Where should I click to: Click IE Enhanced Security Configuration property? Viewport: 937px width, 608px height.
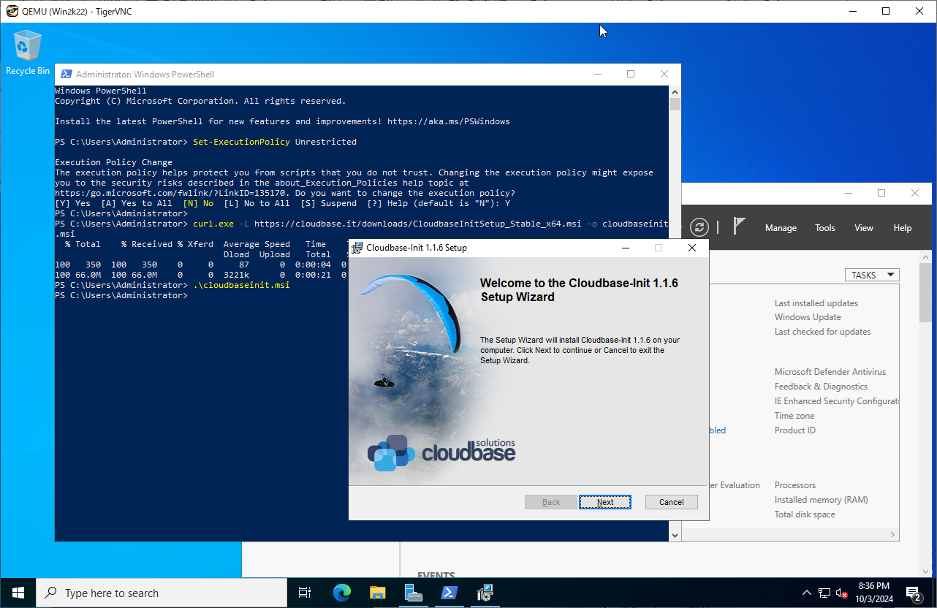coord(836,401)
